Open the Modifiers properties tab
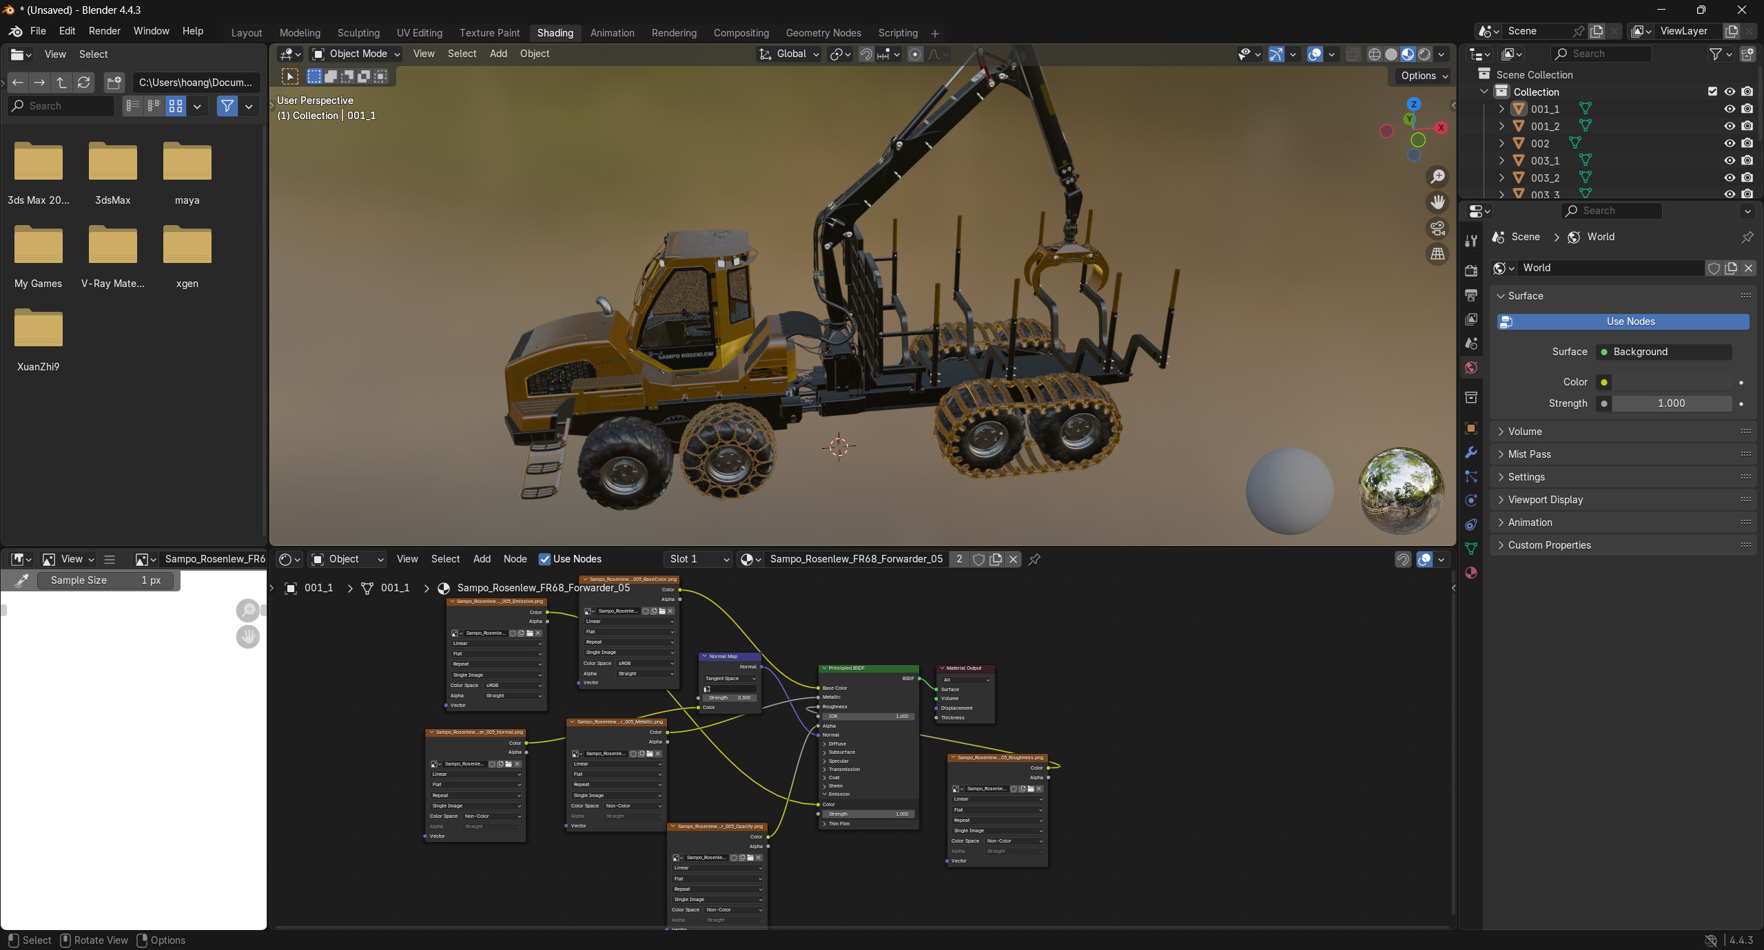This screenshot has height=950, width=1764. (x=1471, y=452)
